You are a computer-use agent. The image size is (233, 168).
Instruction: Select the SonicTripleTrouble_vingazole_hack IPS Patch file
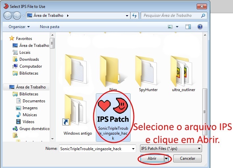pos(113,118)
